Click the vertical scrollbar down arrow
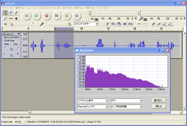This screenshot has width=187, height=126. tap(184, 109)
